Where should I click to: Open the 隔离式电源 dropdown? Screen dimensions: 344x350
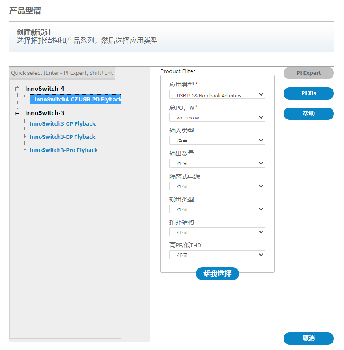tap(217, 186)
